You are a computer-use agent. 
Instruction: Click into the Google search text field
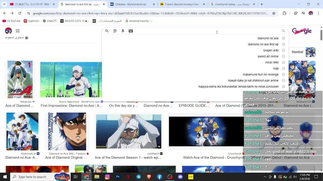[x=207, y=31]
